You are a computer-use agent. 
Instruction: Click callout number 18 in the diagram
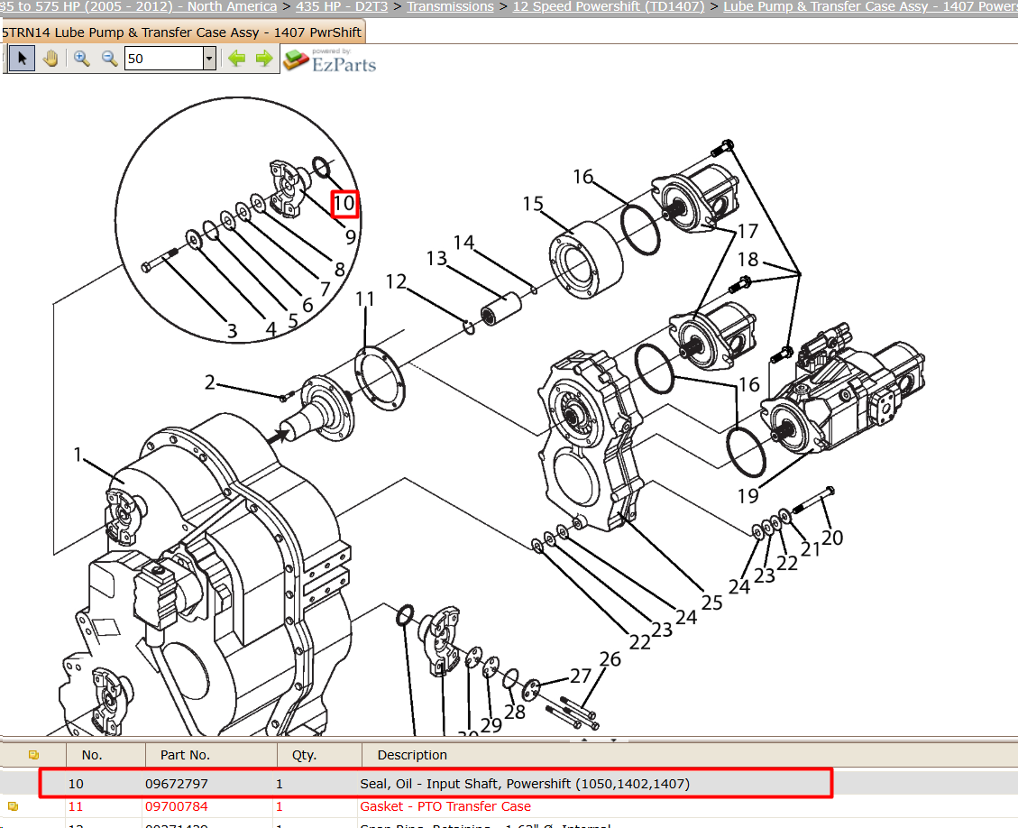coord(747,260)
